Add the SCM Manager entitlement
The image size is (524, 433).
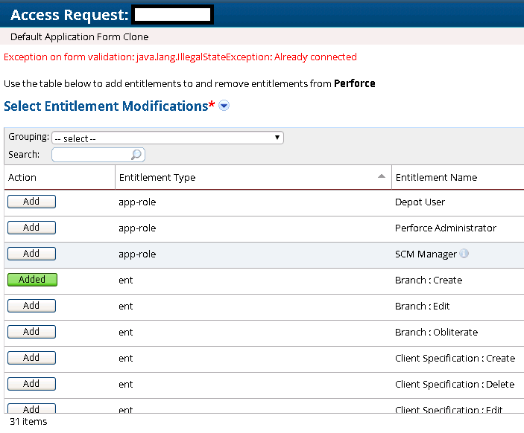point(32,254)
